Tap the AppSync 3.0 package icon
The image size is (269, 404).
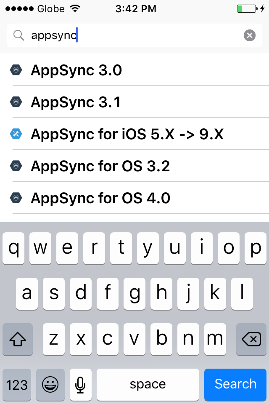16,70
